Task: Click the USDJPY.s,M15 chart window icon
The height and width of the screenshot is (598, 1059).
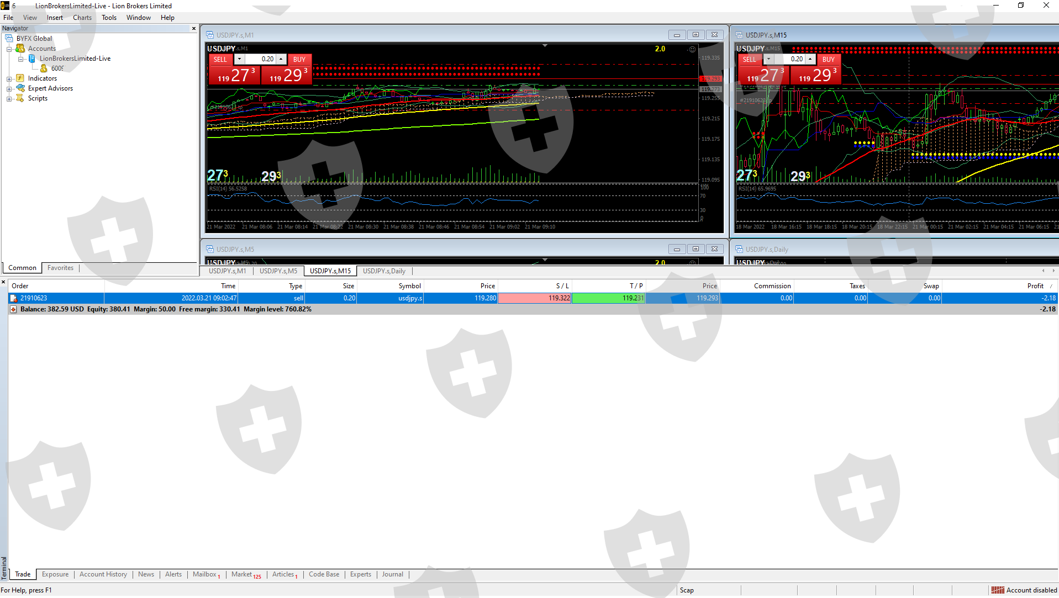Action: [739, 35]
